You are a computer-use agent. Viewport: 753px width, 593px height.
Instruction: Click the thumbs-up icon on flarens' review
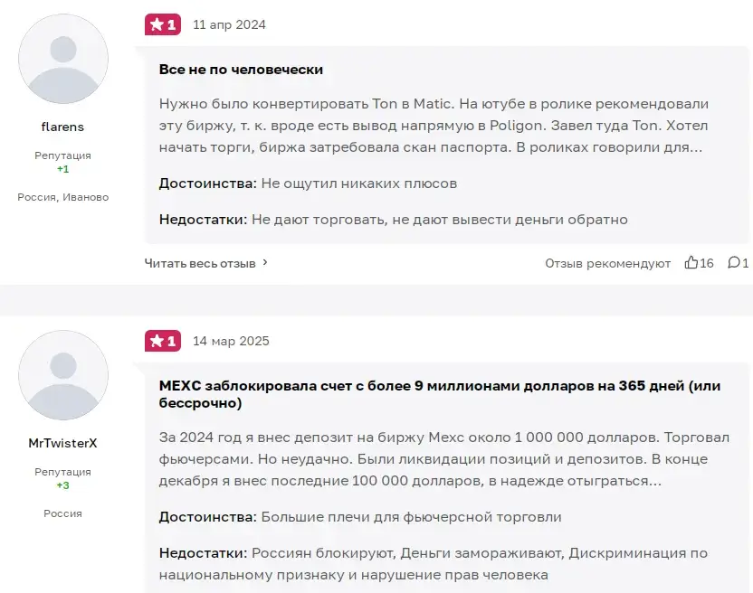coord(691,262)
